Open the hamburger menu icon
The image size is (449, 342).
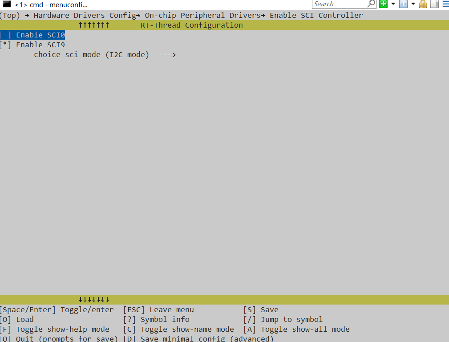(445, 4)
